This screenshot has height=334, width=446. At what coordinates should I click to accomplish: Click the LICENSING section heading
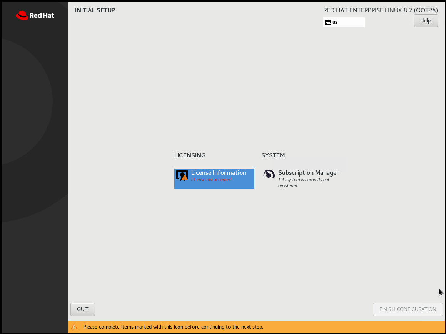pos(190,155)
